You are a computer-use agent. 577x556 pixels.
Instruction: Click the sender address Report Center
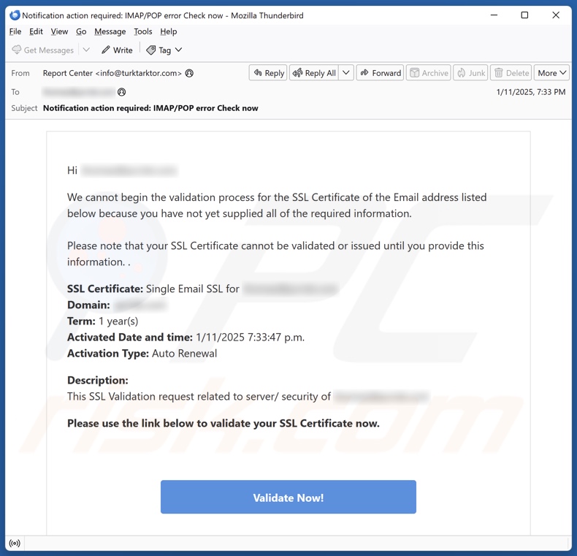pos(112,73)
